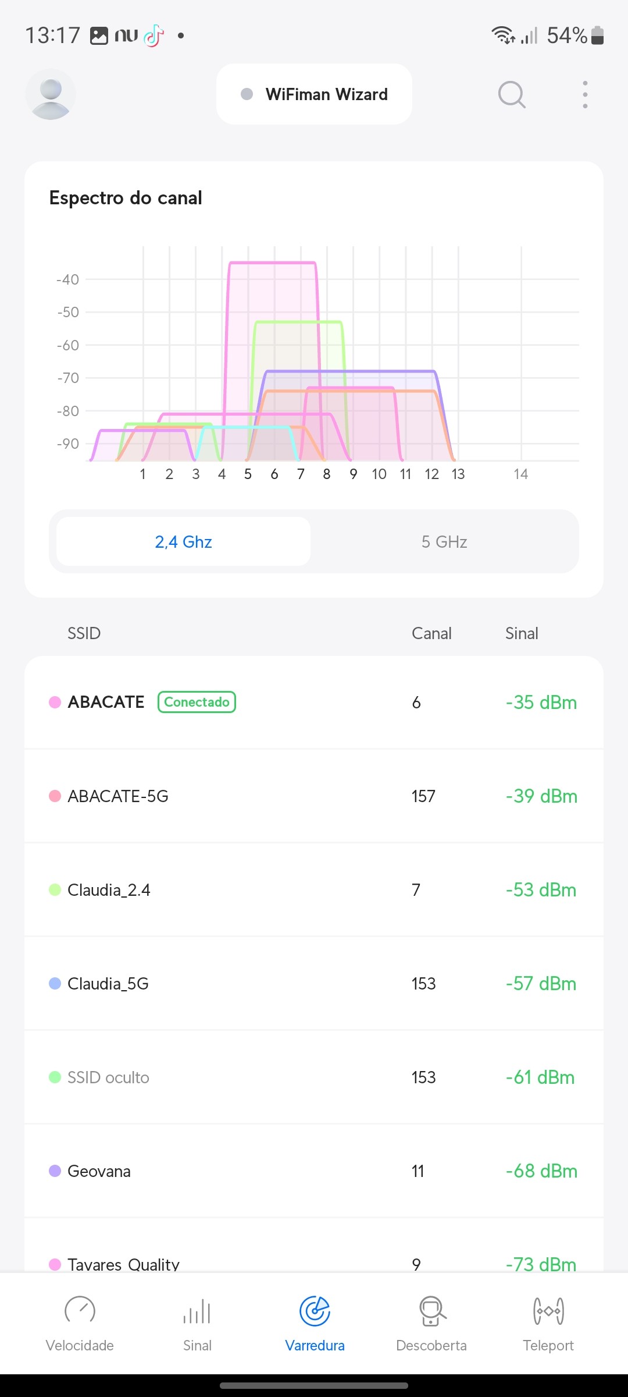Open the Descoberta discovery icon

tap(431, 1311)
